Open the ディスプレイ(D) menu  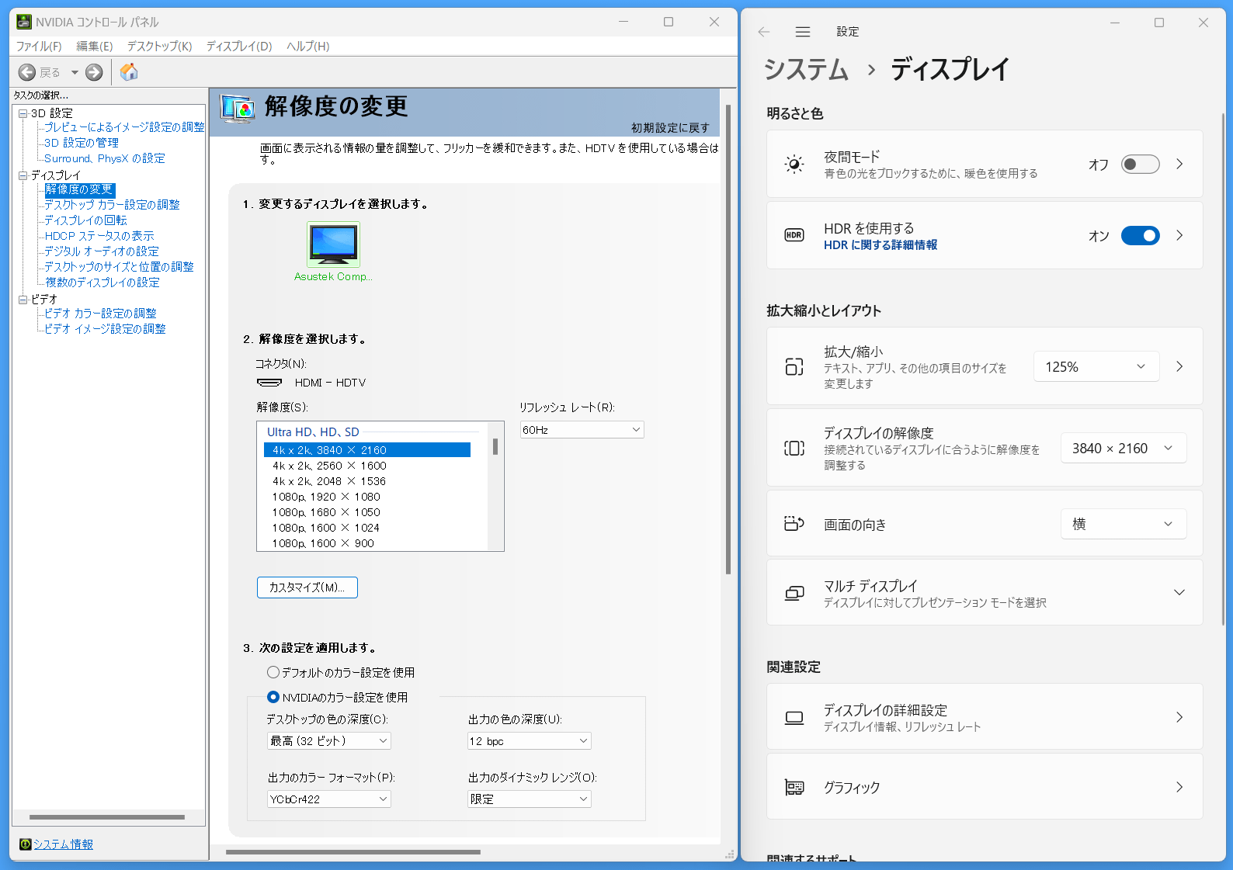[x=239, y=47]
